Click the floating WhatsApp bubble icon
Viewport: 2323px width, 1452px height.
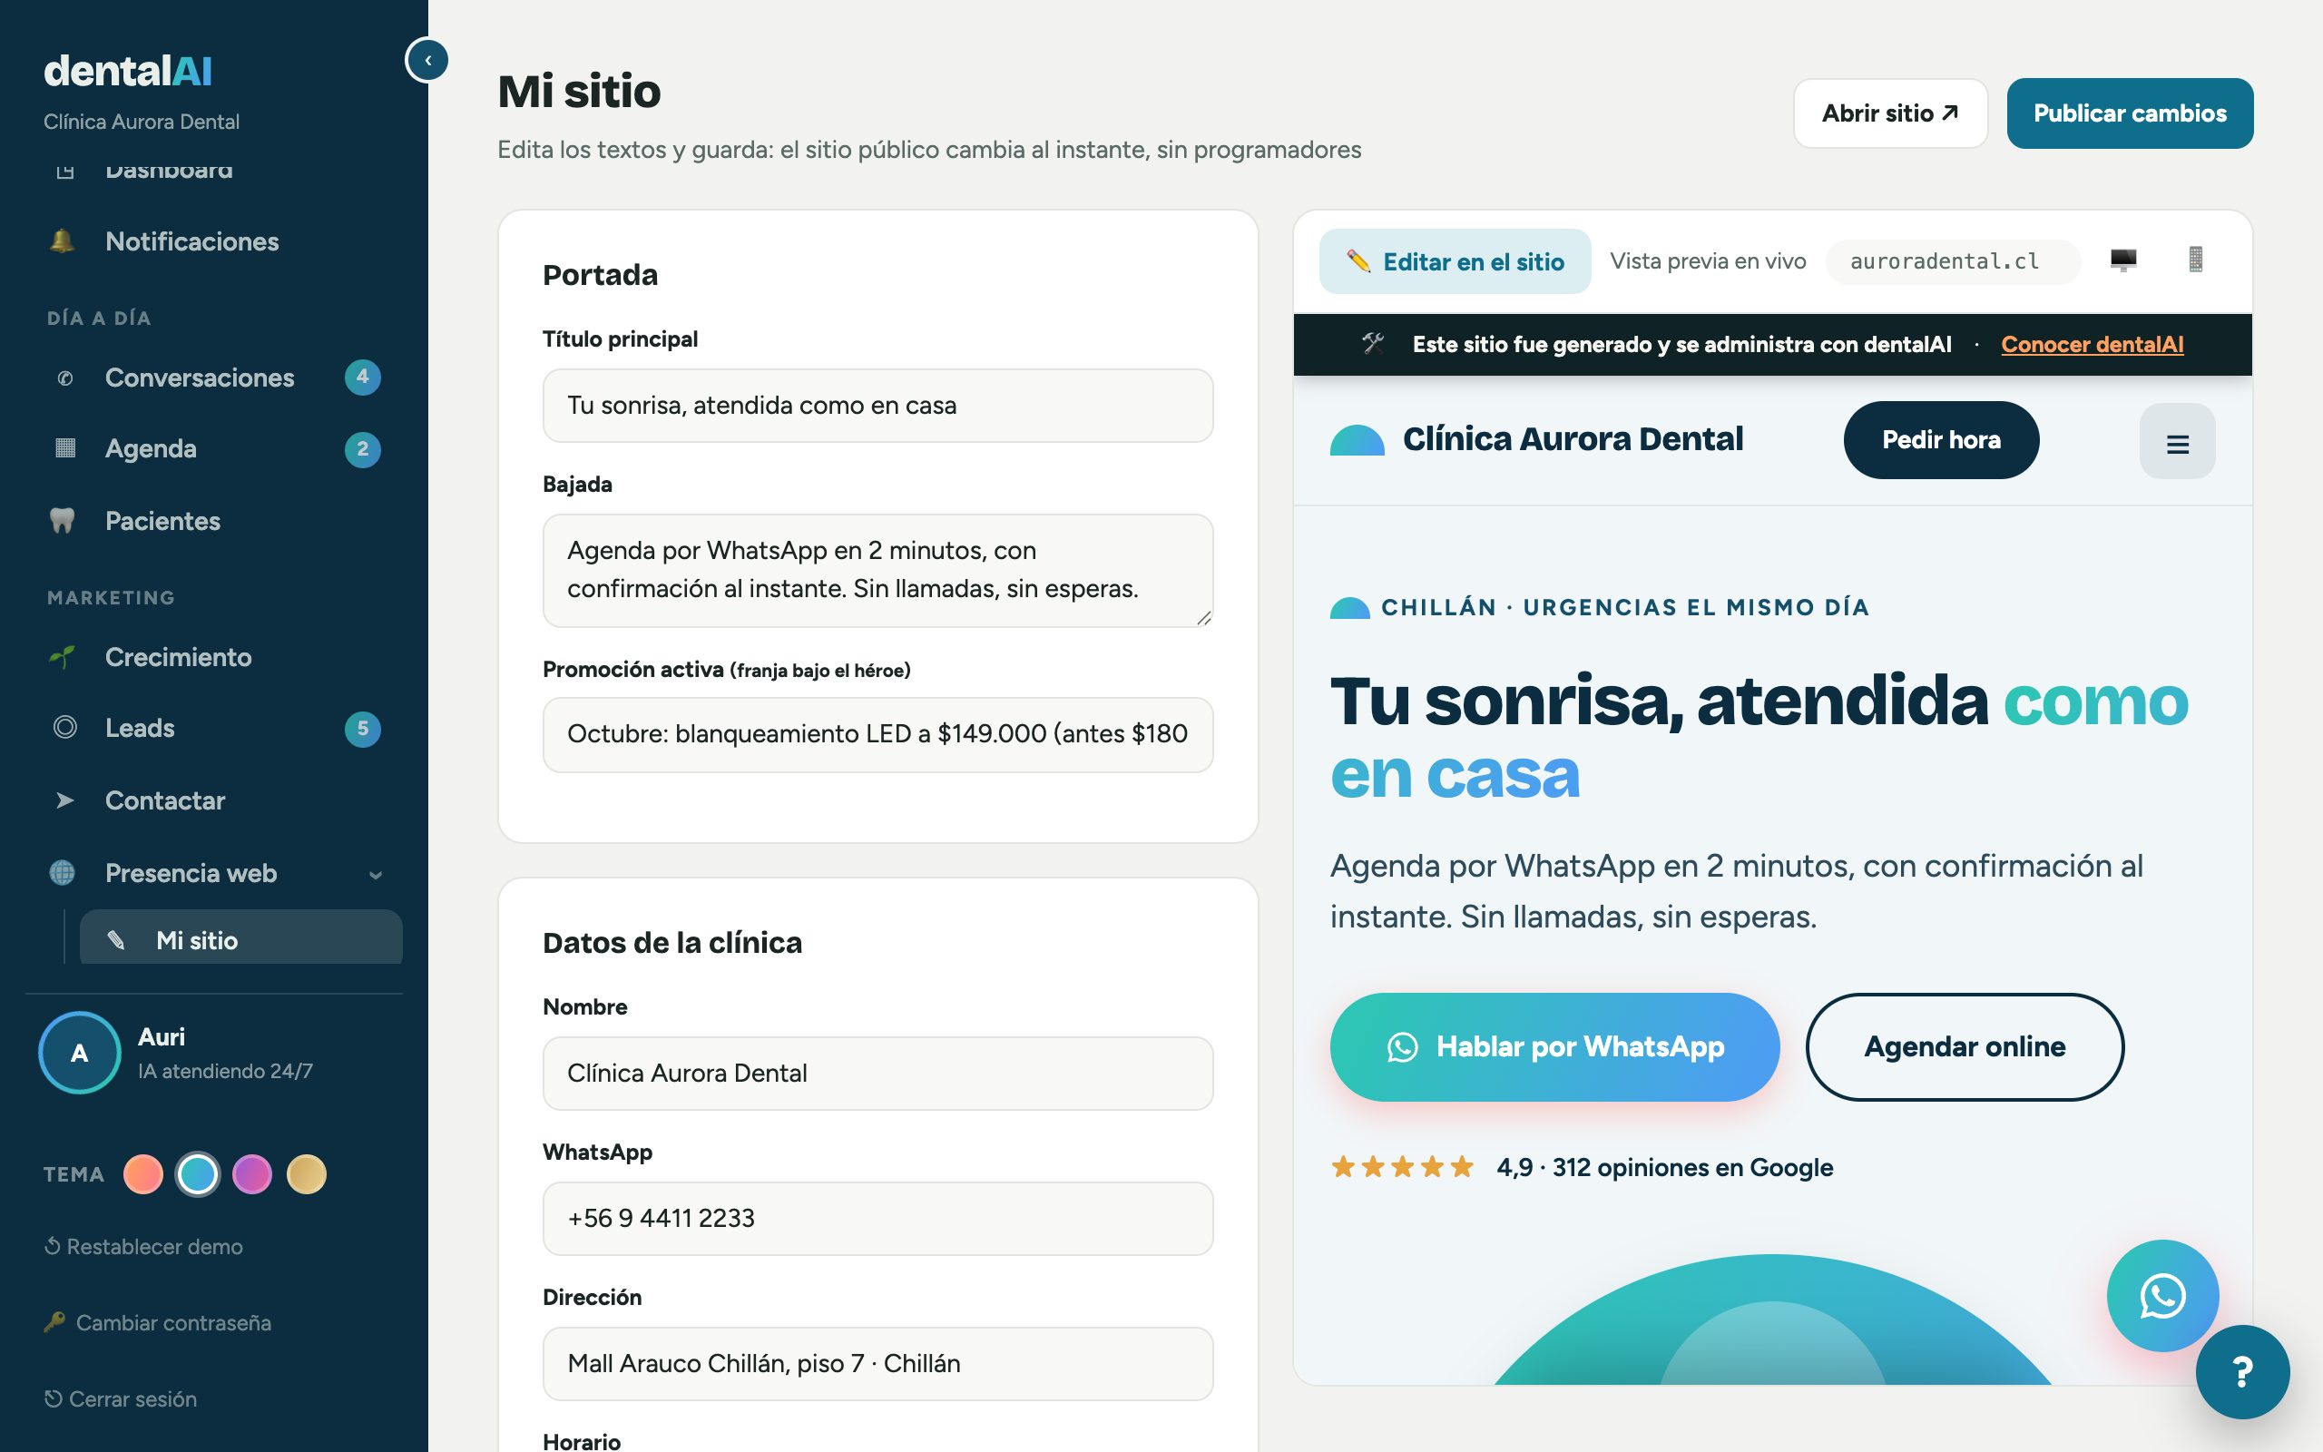point(2161,1296)
